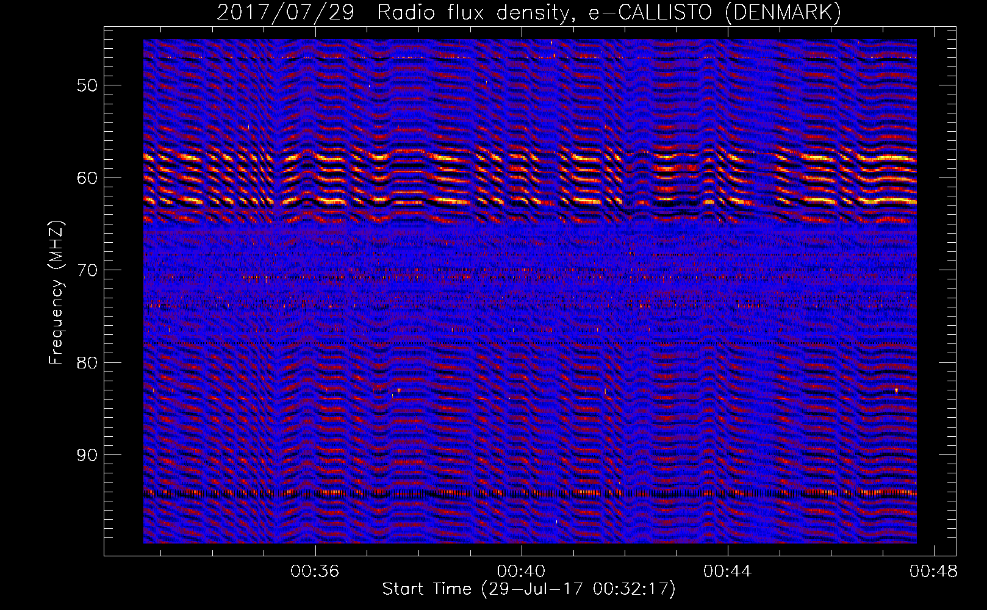Click the plot title mentioning e-CALLISTO (DENMARK)
This screenshot has height=610, width=987.
pos(529,12)
